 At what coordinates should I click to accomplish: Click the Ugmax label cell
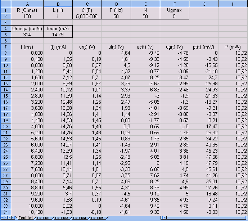(x=175, y=10)
